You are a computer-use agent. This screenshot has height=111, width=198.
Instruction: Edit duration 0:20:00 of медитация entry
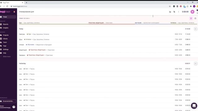(x=188, y=50)
